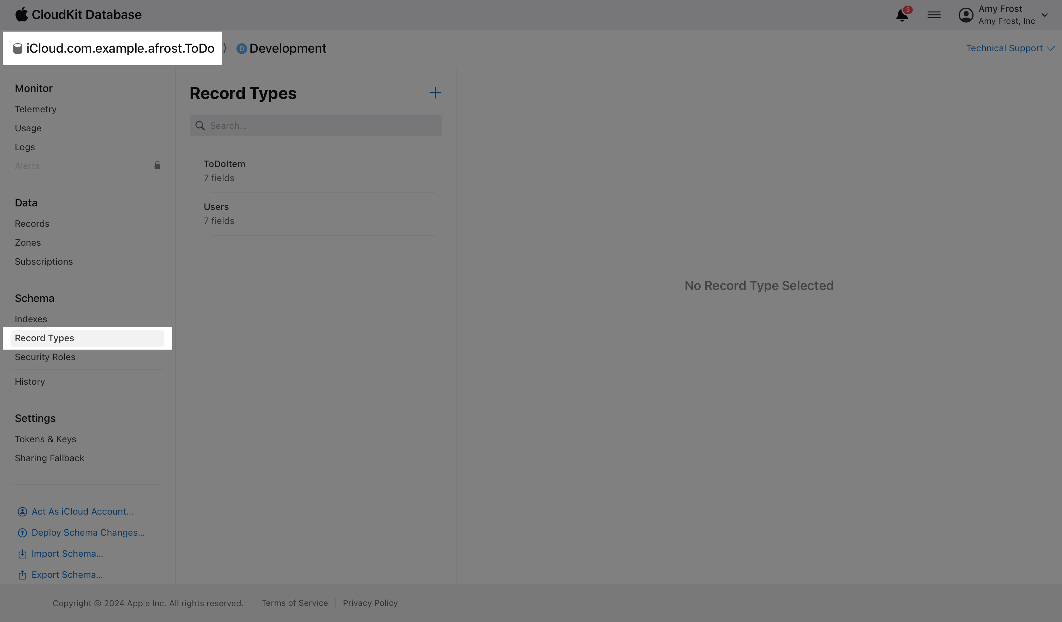The image size is (1062, 622).
Task: Click the notifications bell icon
Action: tap(902, 15)
